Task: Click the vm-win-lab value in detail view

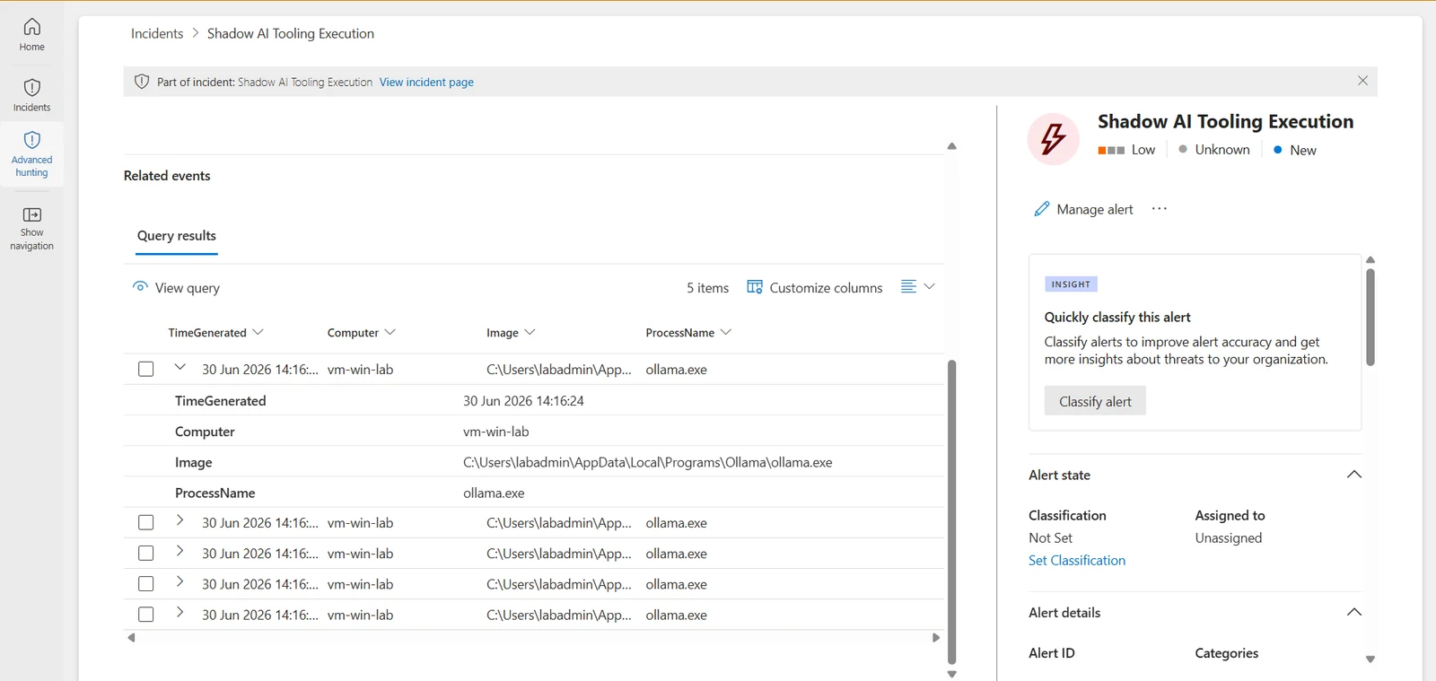Action: tap(495, 432)
